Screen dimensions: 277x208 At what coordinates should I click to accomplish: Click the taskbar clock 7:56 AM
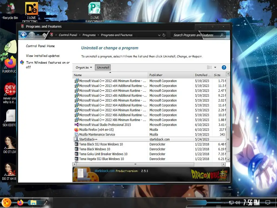coord(251,203)
